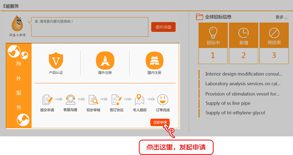Click the 立即申请 button
This screenshot has height=155, width=293.
(x=160, y=123)
